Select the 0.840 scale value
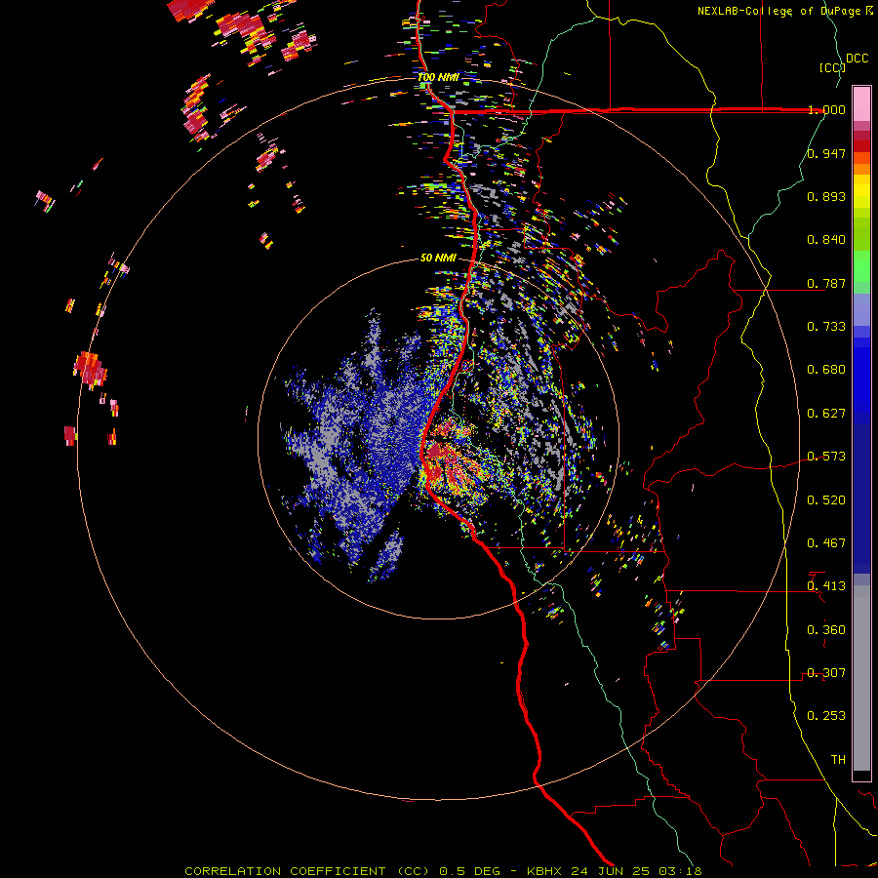This screenshot has width=878, height=878. click(x=826, y=240)
